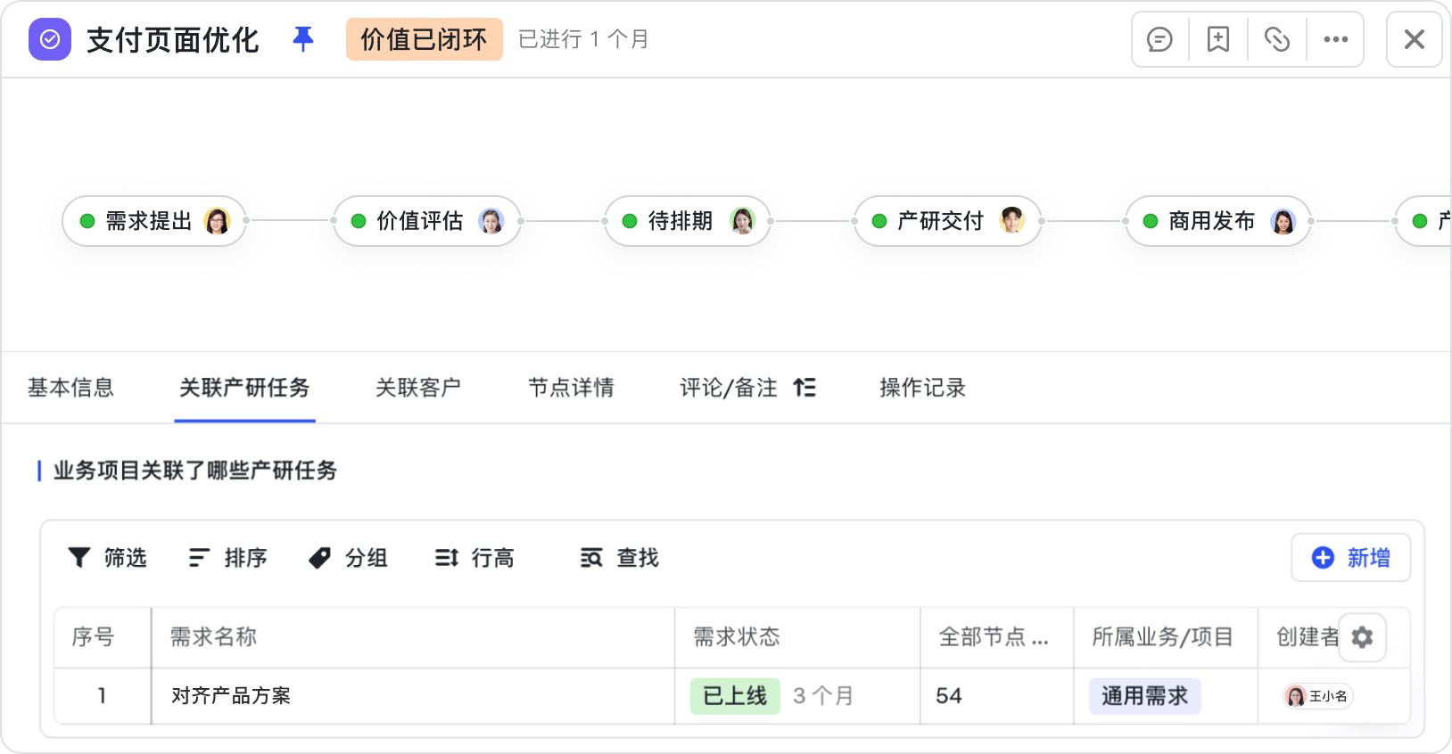
Task: Click the blue pin icon beside title
Action: pos(303,39)
